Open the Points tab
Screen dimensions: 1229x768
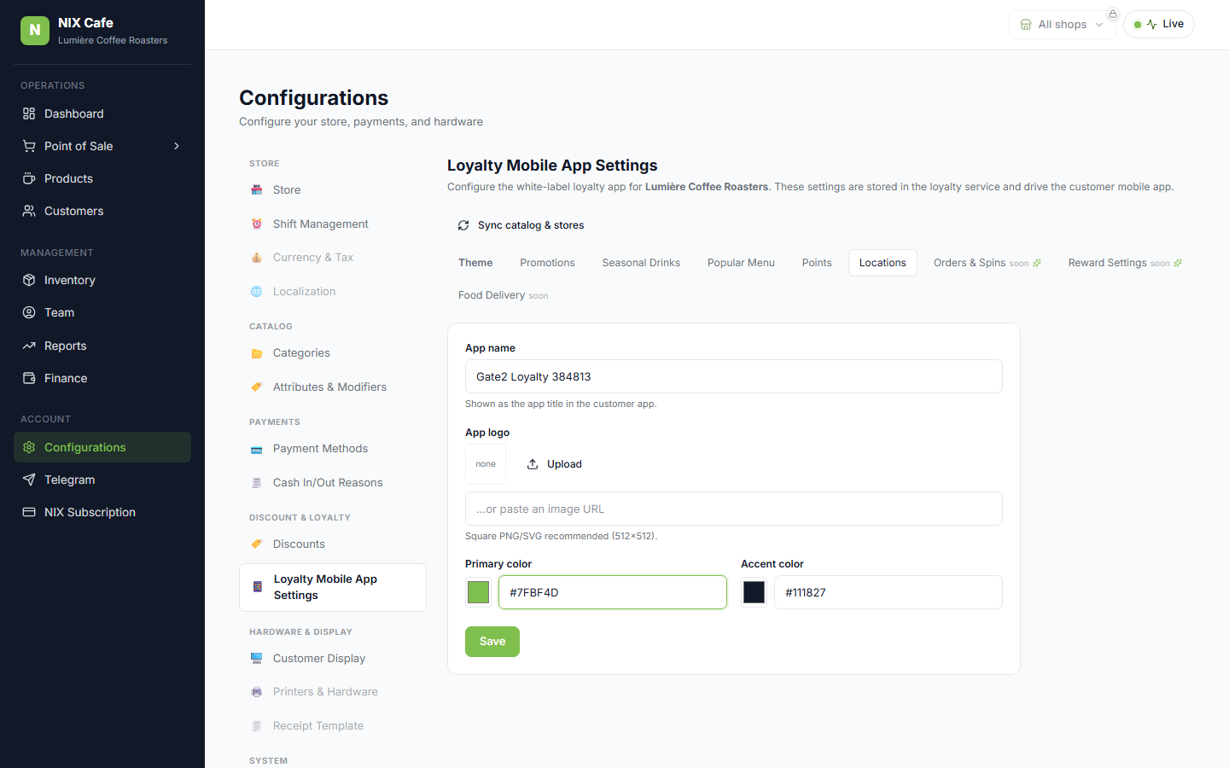[817, 263]
